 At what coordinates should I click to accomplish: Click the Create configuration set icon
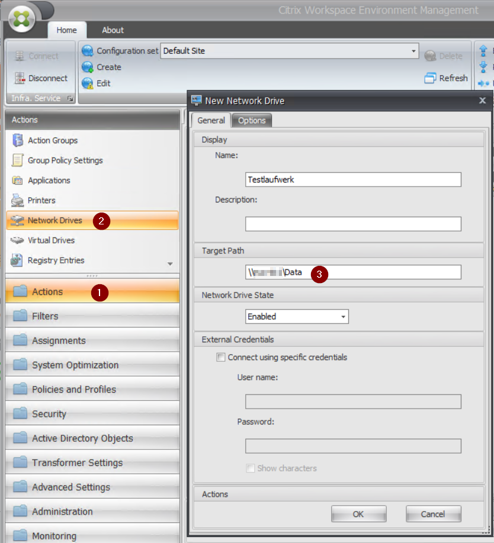[x=88, y=67]
